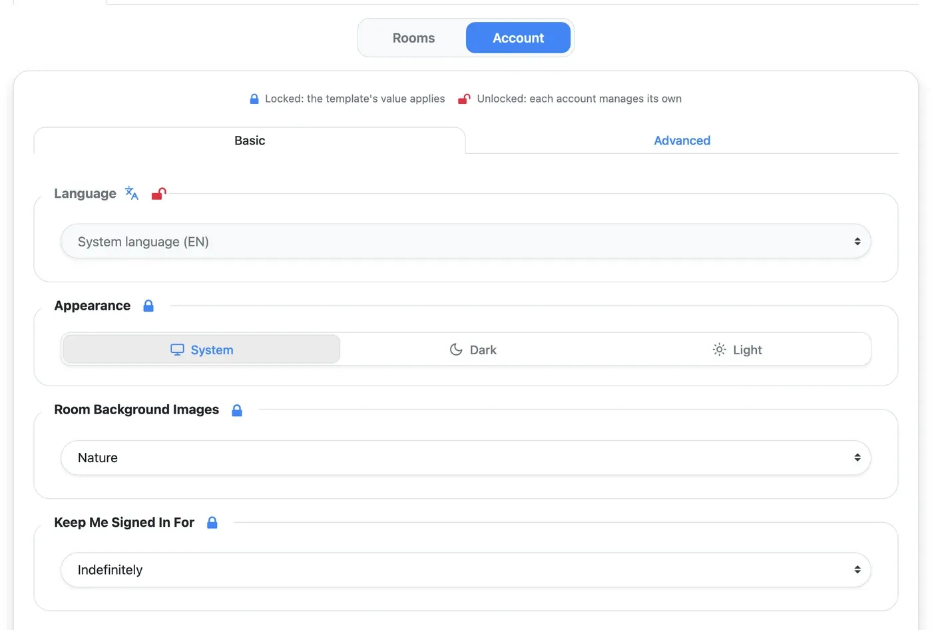Viewport: 932px width, 630px height.
Task: Click the blue locked legend icon
Action: point(254,99)
